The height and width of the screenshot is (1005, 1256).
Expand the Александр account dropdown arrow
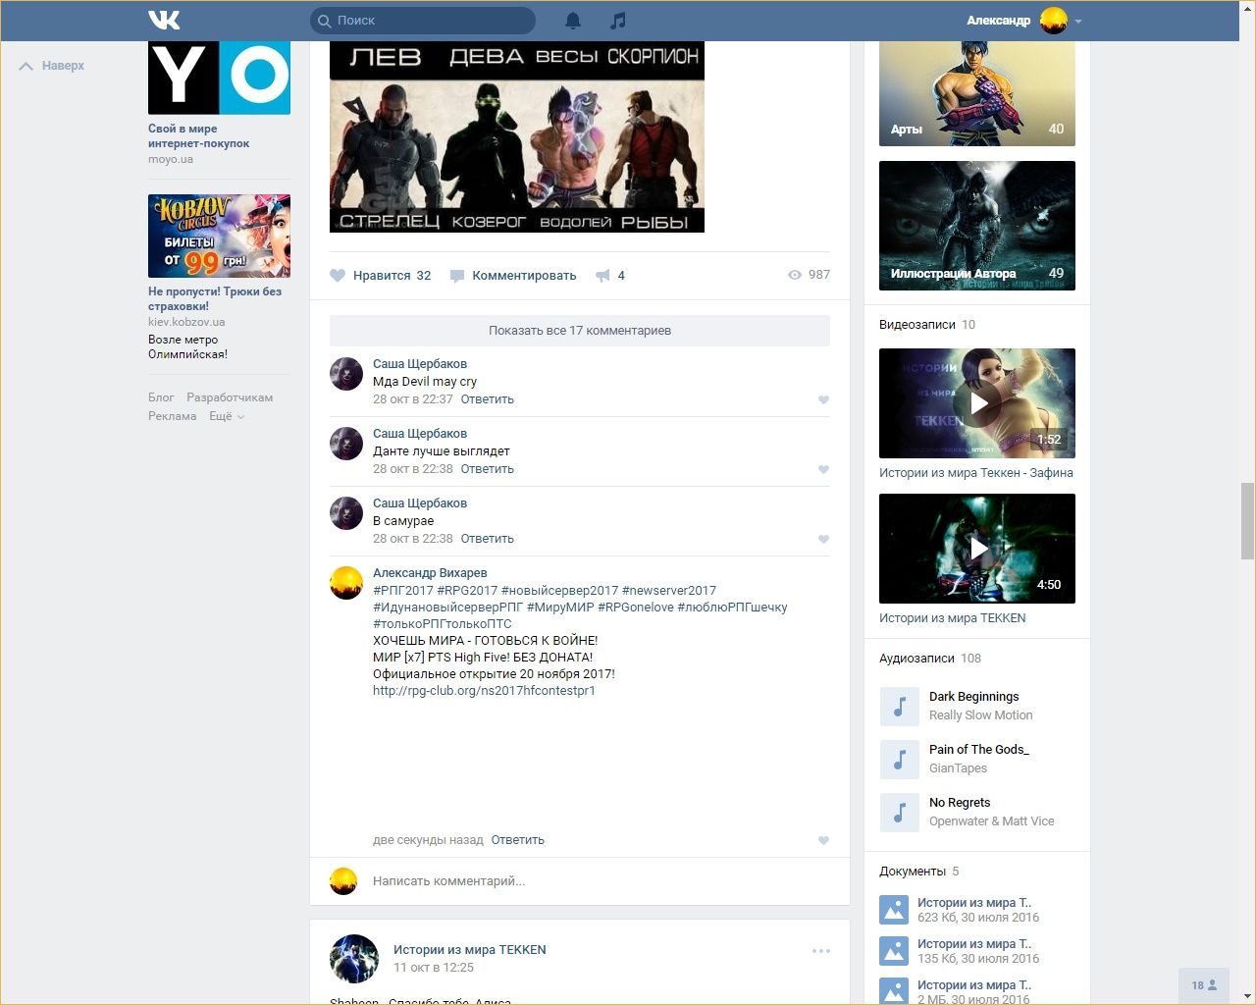pyautogui.click(x=1078, y=21)
